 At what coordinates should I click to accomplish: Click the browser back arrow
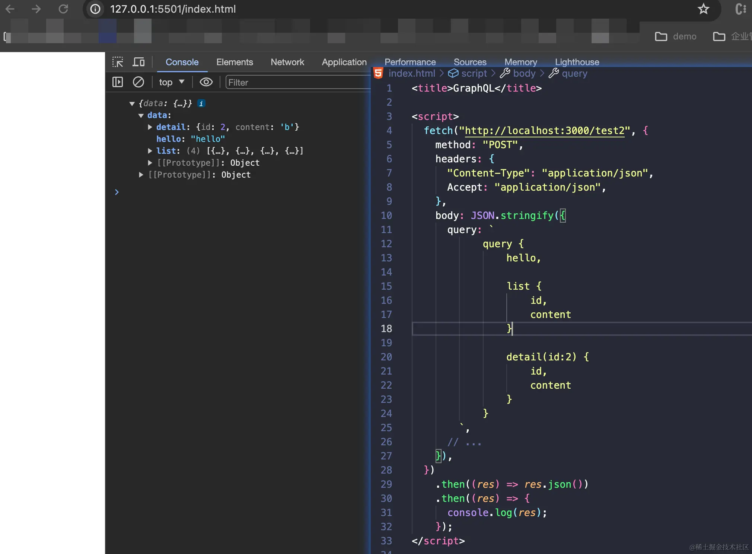click(x=10, y=9)
